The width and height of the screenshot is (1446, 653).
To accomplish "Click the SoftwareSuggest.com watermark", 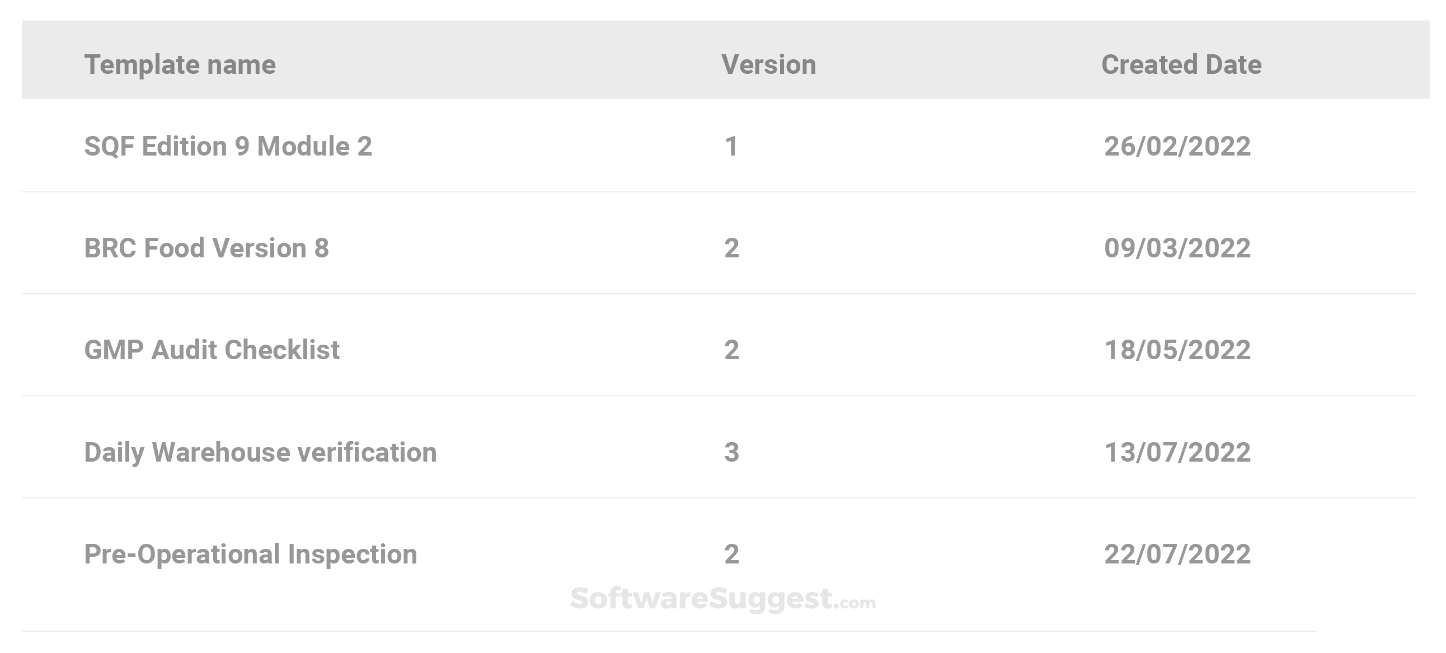I will 722,599.
